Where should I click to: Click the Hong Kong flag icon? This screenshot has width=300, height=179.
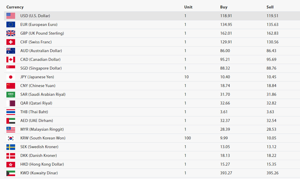coord(11,164)
